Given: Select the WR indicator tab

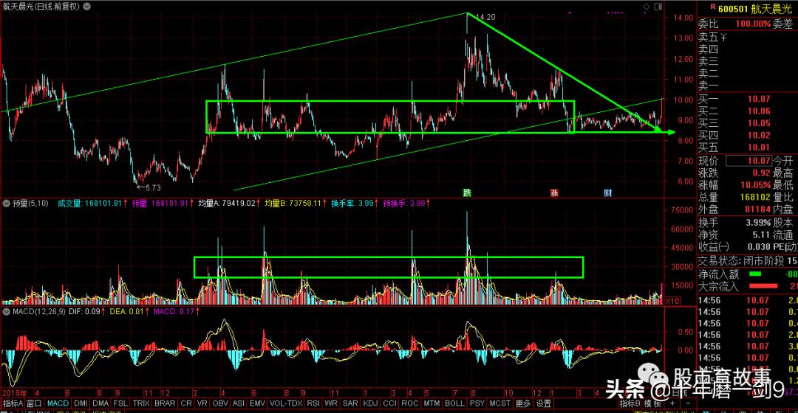Looking at the screenshot, I should 331,403.
